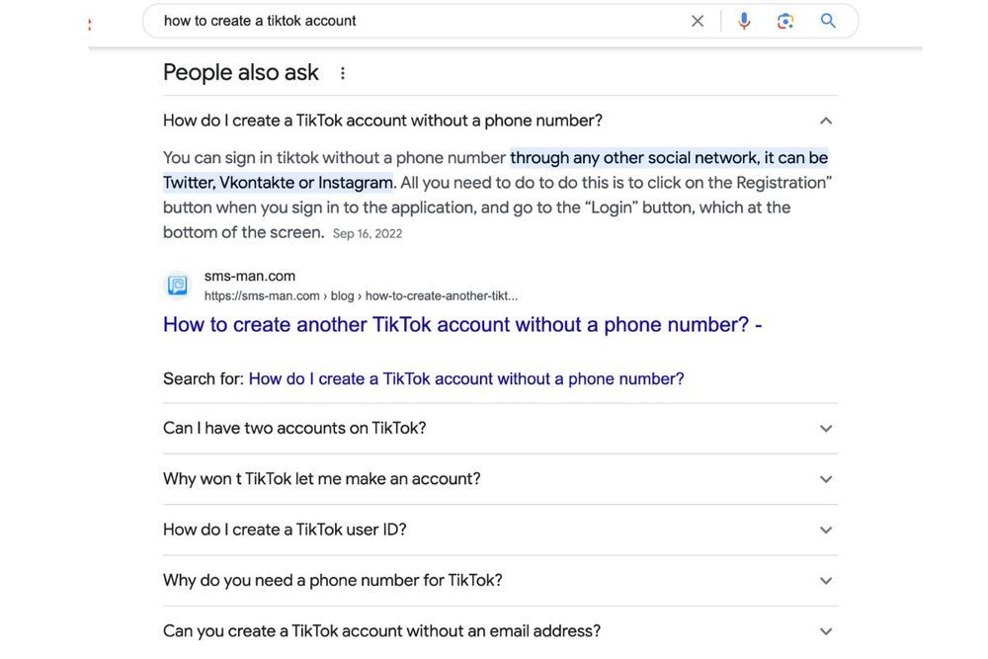The image size is (988, 659).
Task: Expand 'Can I have two accounts on TikTok?'
Action: [x=500, y=429]
